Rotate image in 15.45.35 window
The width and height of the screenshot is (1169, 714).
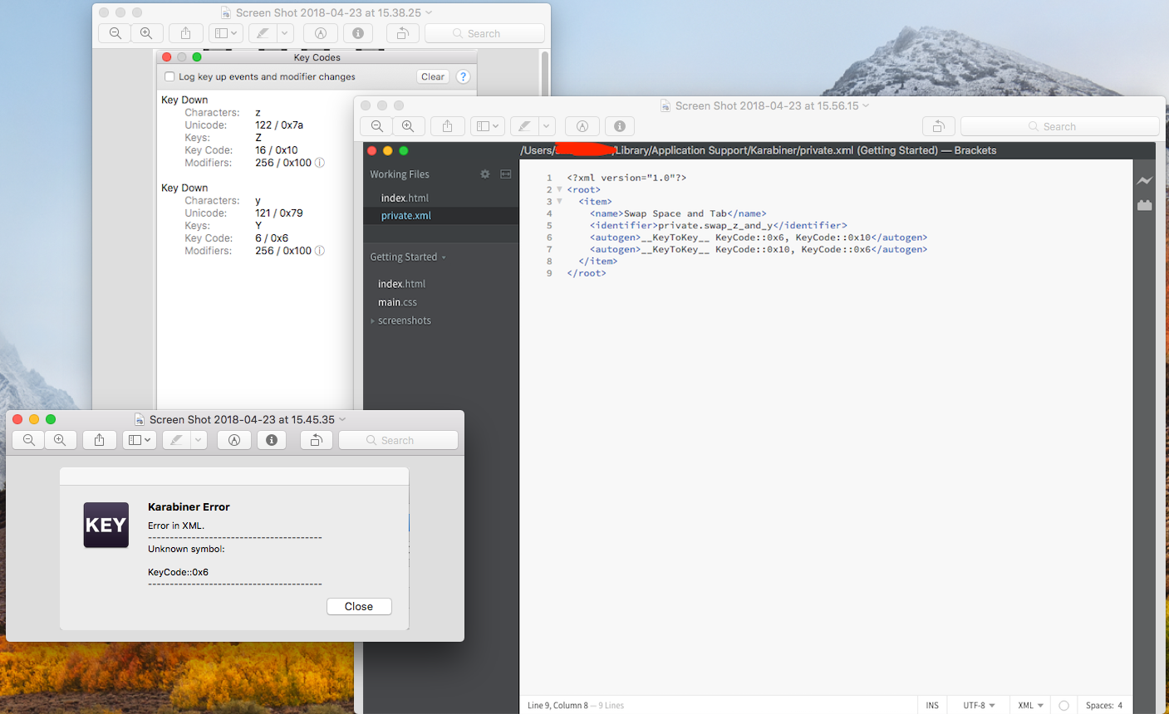[316, 440]
